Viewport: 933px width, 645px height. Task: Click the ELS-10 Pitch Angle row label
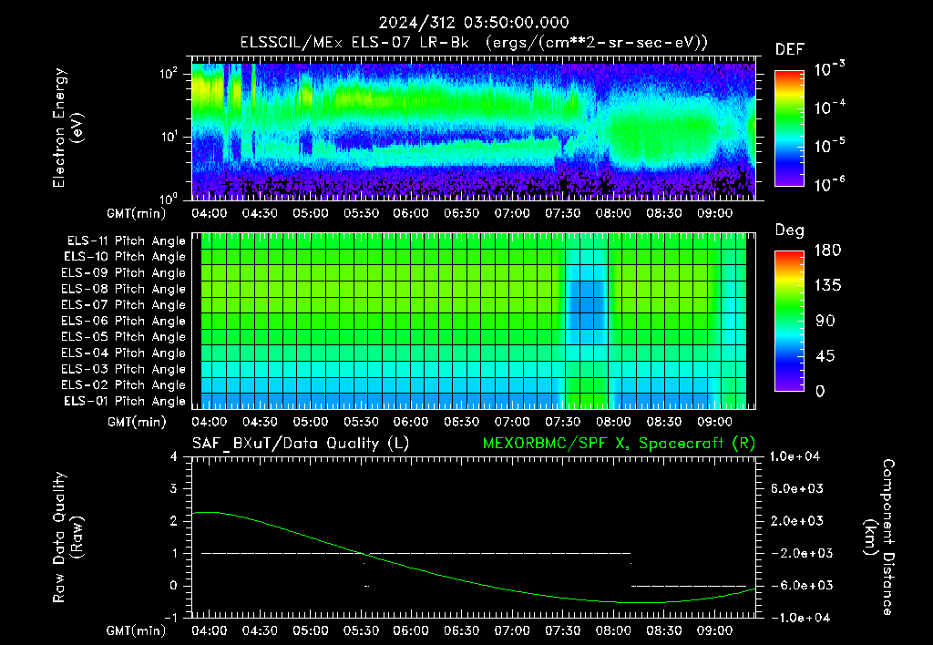[124, 257]
